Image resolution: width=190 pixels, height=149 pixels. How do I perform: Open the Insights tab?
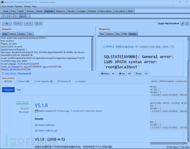[81, 81]
